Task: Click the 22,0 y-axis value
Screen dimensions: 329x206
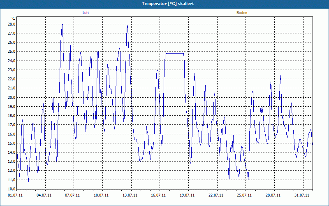Action: (x=12, y=79)
